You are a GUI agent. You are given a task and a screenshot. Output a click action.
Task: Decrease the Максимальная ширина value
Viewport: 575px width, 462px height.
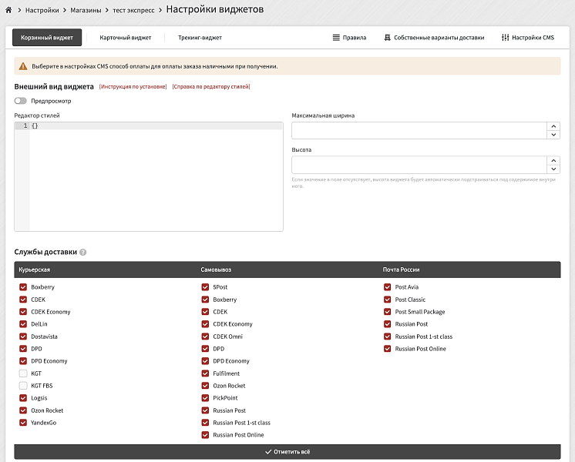point(553,135)
